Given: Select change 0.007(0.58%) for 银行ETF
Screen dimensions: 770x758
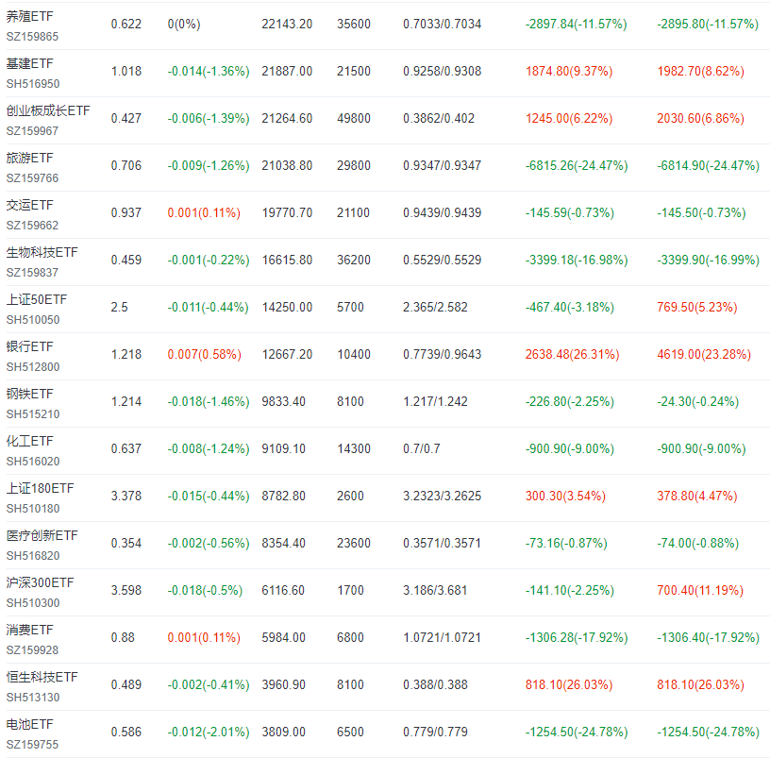Looking at the screenshot, I should click(x=204, y=354).
